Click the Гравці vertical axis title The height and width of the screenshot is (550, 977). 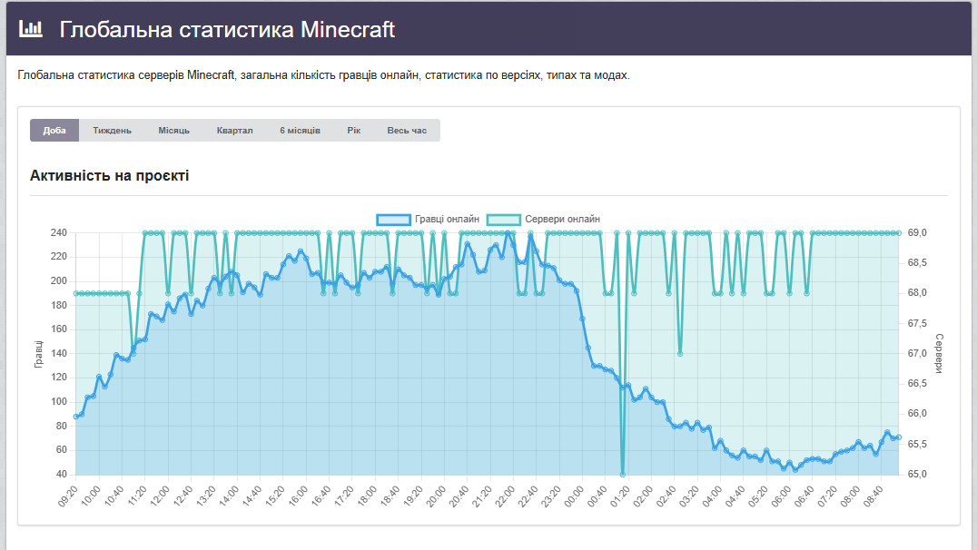click(x=39, y=354)
